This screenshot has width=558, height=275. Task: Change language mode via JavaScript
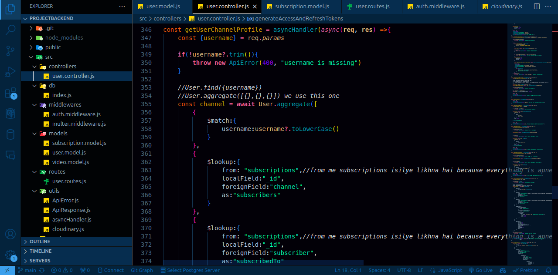pyautogui.click(x=446, y=270)
